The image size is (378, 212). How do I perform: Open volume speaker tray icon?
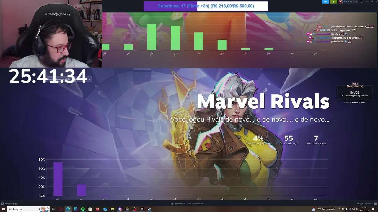click(x=357, y=209)
